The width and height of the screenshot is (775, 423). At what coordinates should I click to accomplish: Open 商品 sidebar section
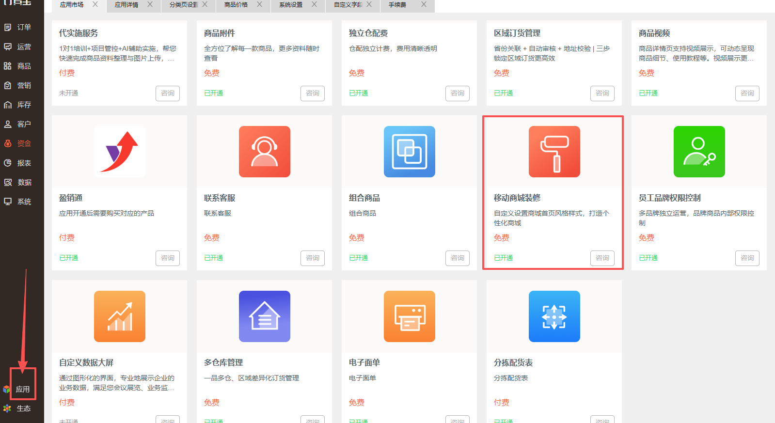tap(18, 66)
